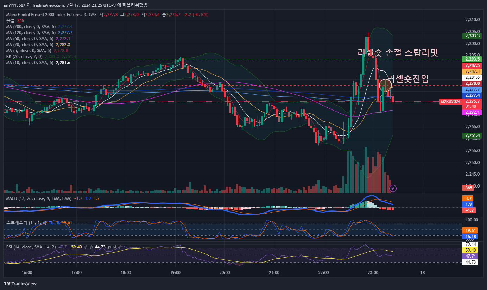487x290 pixels.
Task: Click the 볼륨 volume legend label
Action: (11, 21)
